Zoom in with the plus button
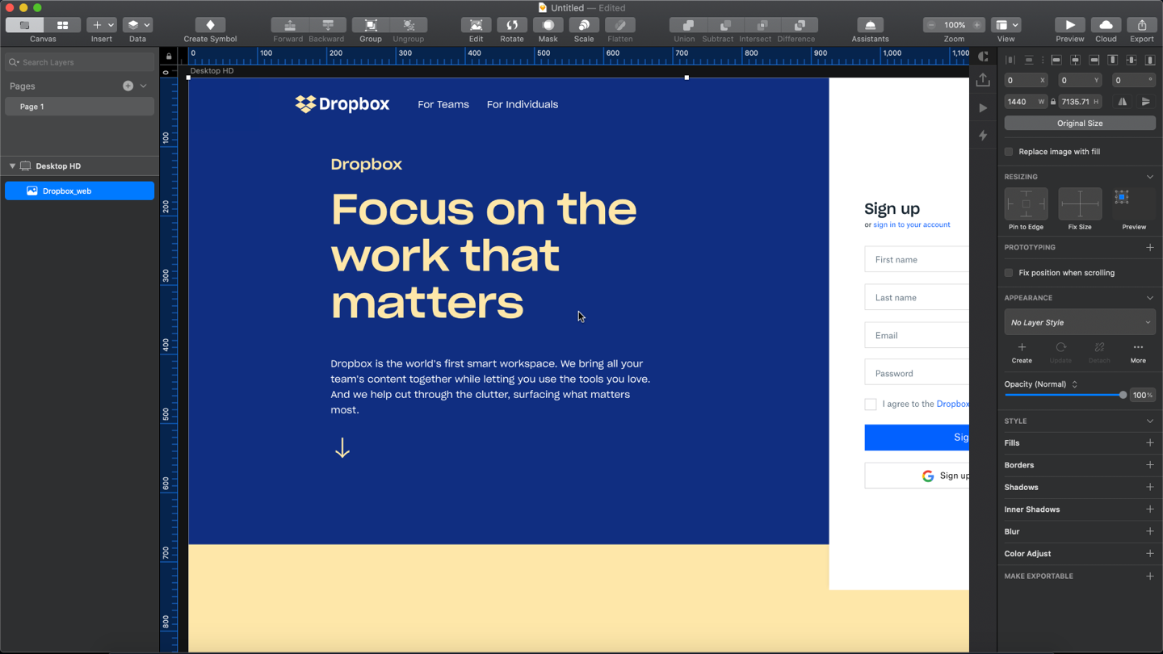The height and width of the screenshot is (654, 1163). point(977,25)
